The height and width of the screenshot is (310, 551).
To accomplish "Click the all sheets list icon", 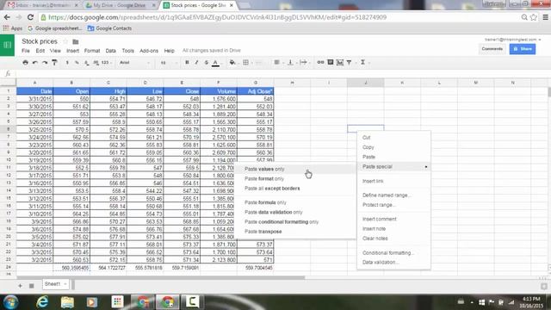I will point(31,286).
